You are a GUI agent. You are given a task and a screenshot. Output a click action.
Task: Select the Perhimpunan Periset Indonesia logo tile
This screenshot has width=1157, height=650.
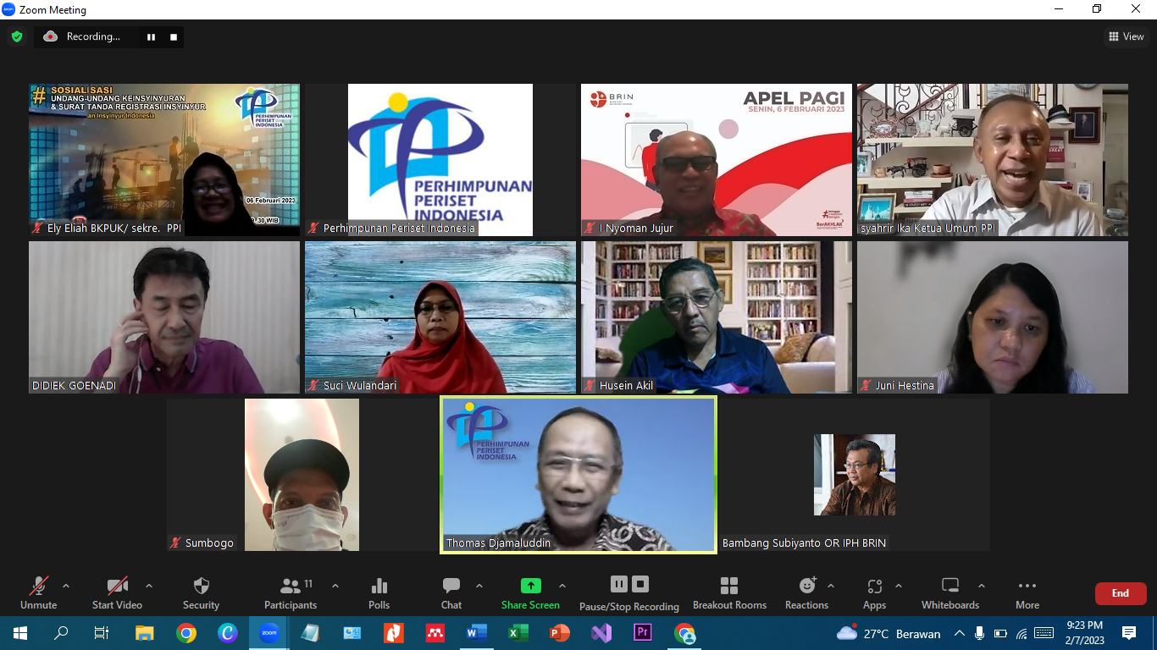[x=440, y=159]
